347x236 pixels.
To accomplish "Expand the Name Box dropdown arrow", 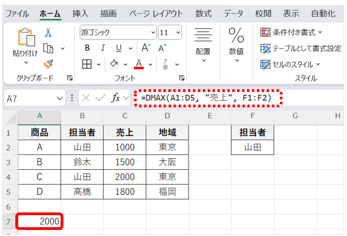I will pyautogui.click(x=60, y=99).
